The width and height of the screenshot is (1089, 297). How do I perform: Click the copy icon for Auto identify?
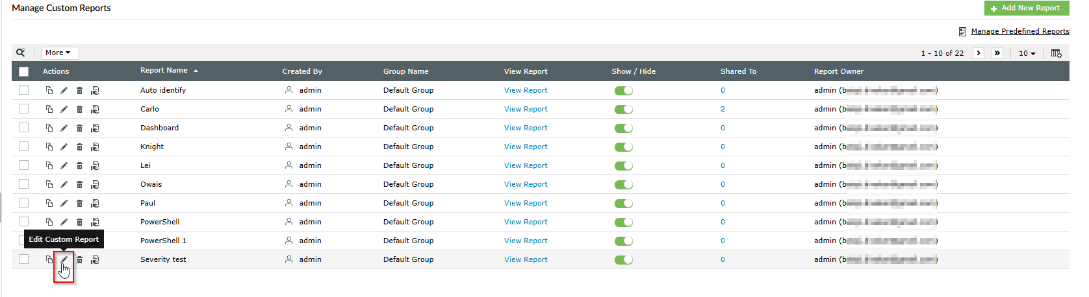pyautogui.click(x=49, y=90)
